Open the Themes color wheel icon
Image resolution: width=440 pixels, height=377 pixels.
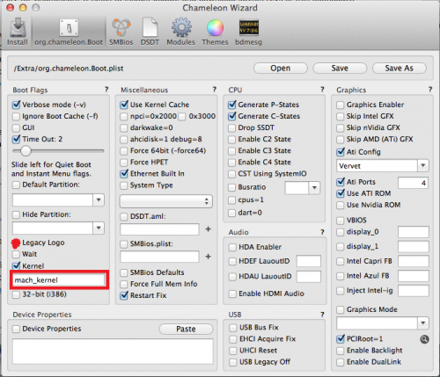click(x=215, y=32)
